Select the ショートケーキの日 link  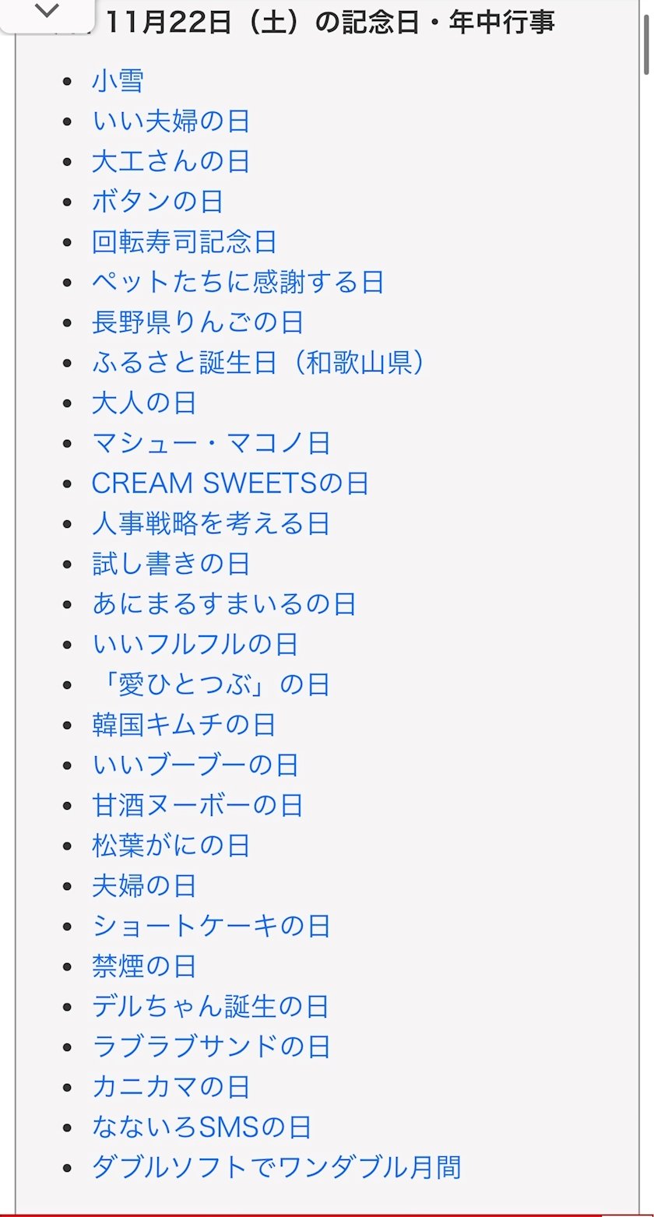[x=211, y=926]
